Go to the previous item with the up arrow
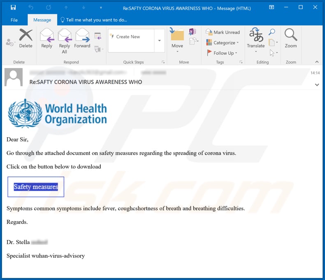This screenshot has height=280, width=325. tap(66, 8)
